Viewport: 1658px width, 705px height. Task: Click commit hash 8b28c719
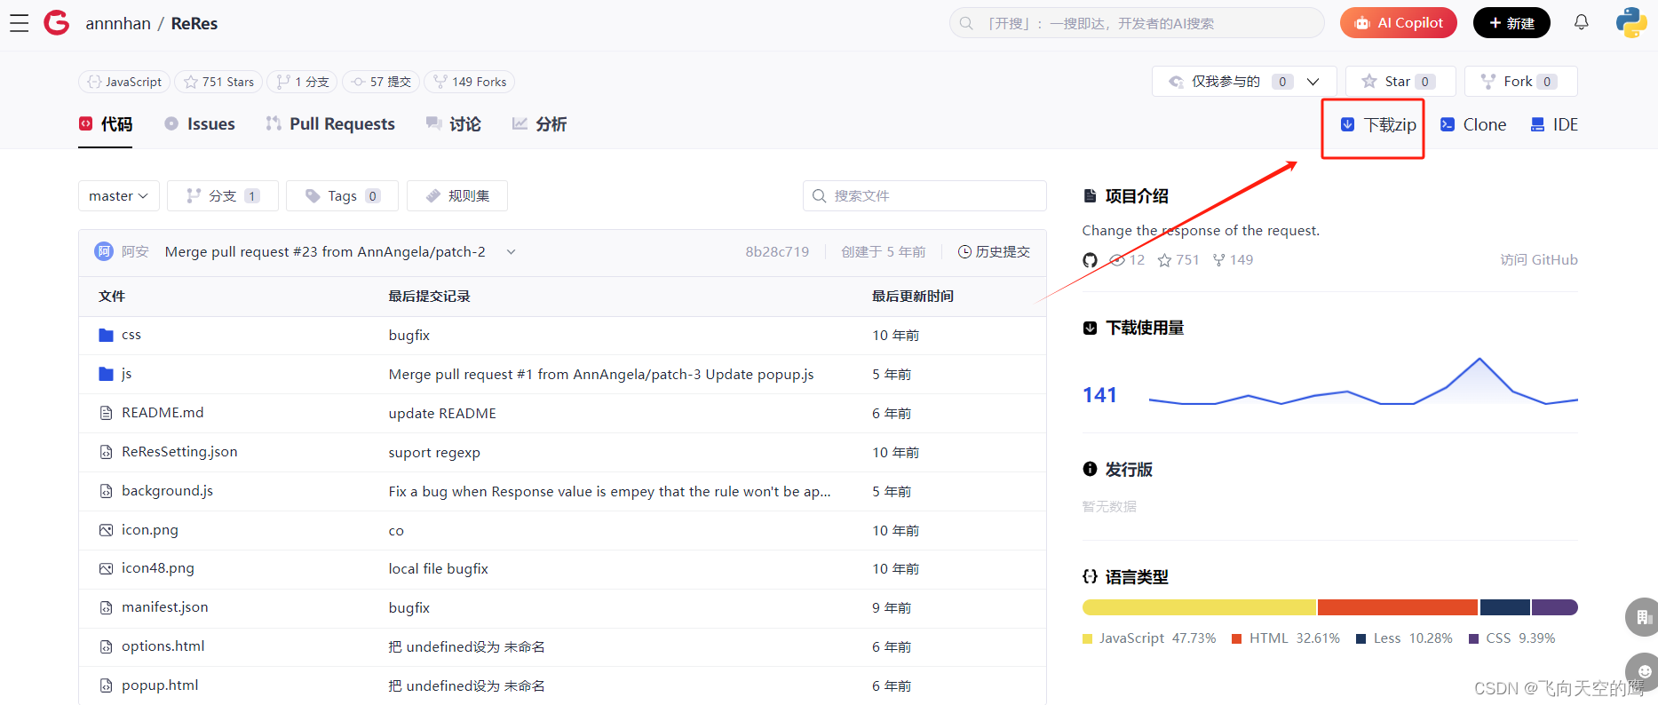click(777, 252)
